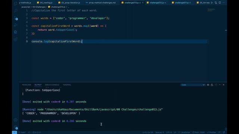Click challenge013.js breadcrumb item
The image size is (239, 134).
click(57, 7)
